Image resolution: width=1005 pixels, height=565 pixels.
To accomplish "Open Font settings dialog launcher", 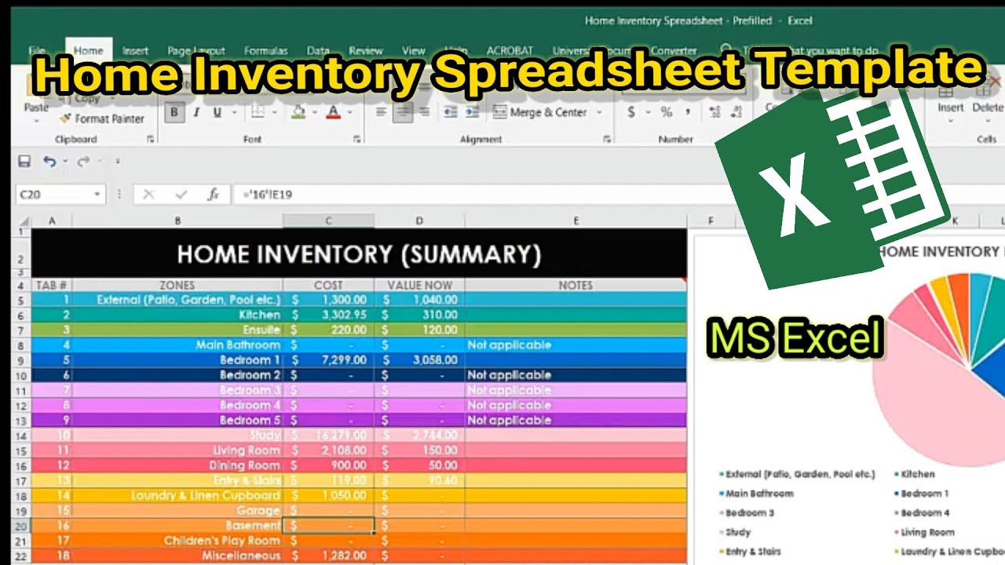I will pyautogui.click(x=357, y=139).
